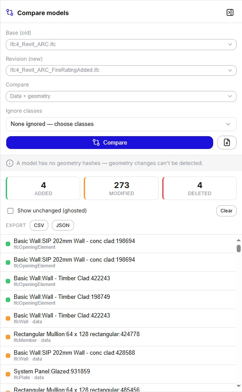
Task: Expand the Ignore classes chooser
Action: [x=121, y=124]
